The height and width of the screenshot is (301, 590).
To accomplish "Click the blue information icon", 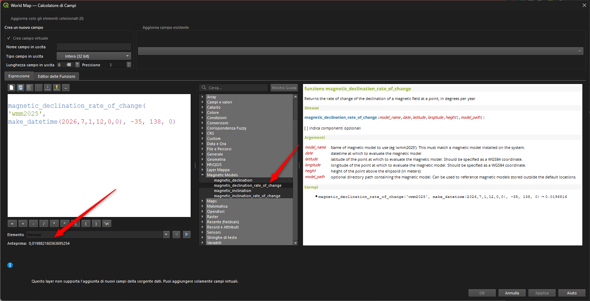I will tap(10, 265).
